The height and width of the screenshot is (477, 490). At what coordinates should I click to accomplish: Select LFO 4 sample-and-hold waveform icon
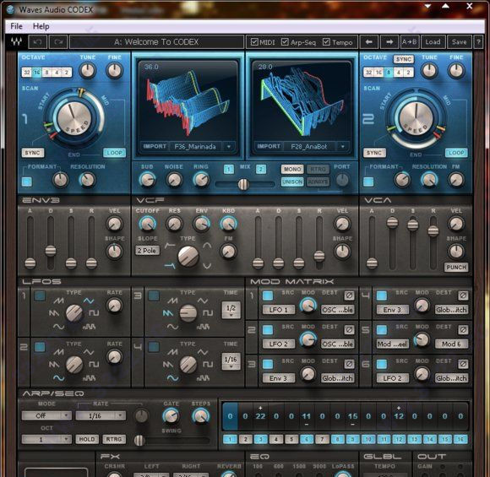pyautogui.click(x=203, y=378)
